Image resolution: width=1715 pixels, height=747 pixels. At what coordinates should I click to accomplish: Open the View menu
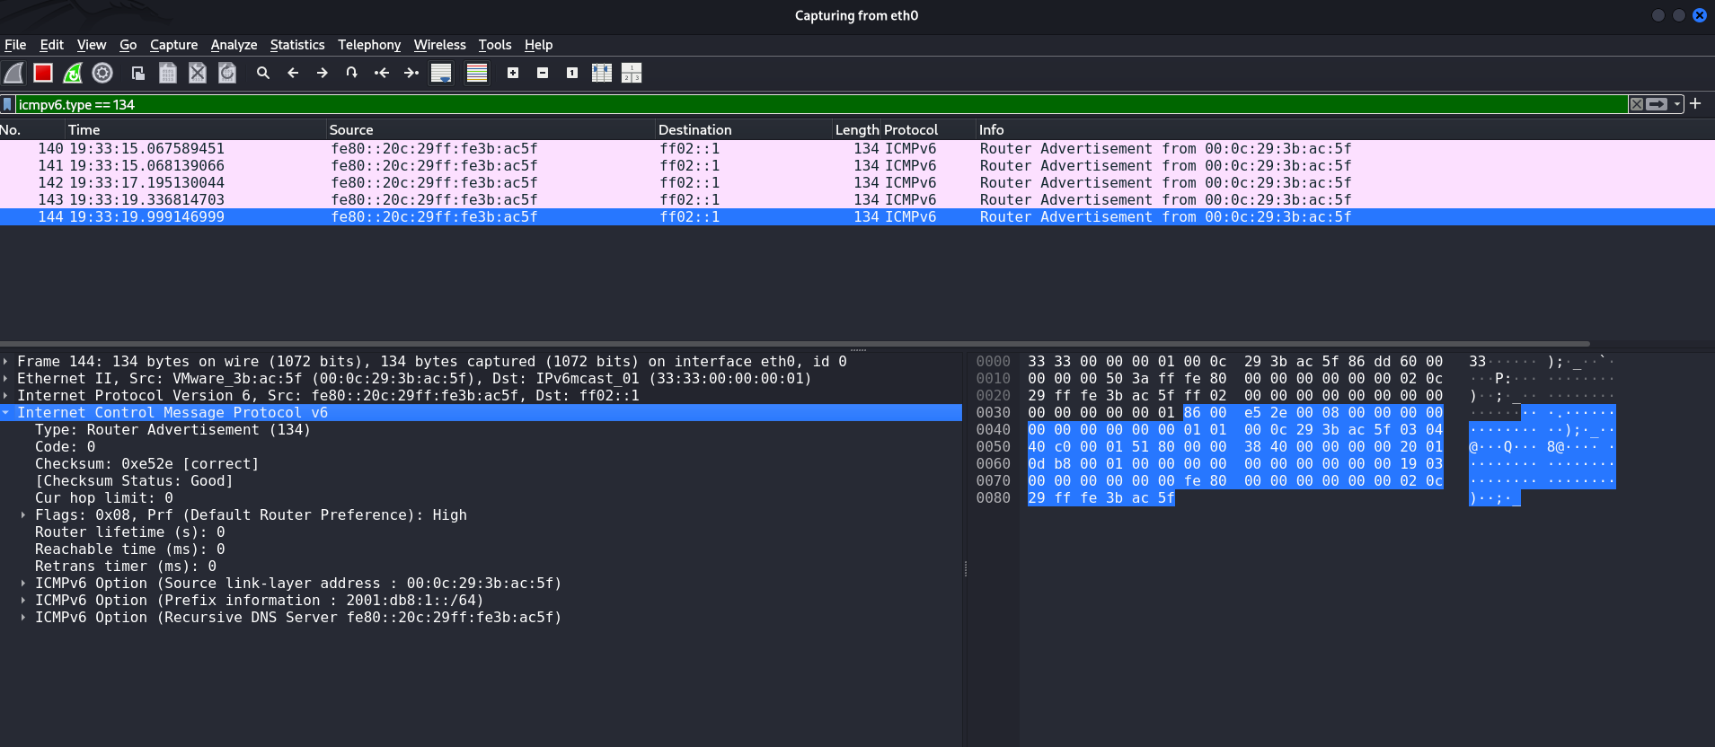[x=92, y=45]
